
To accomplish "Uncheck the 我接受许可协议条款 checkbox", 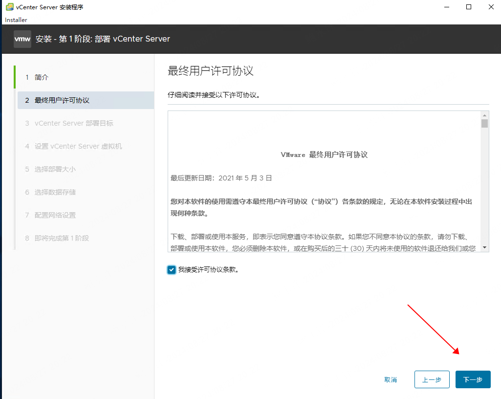I will 172,269.
